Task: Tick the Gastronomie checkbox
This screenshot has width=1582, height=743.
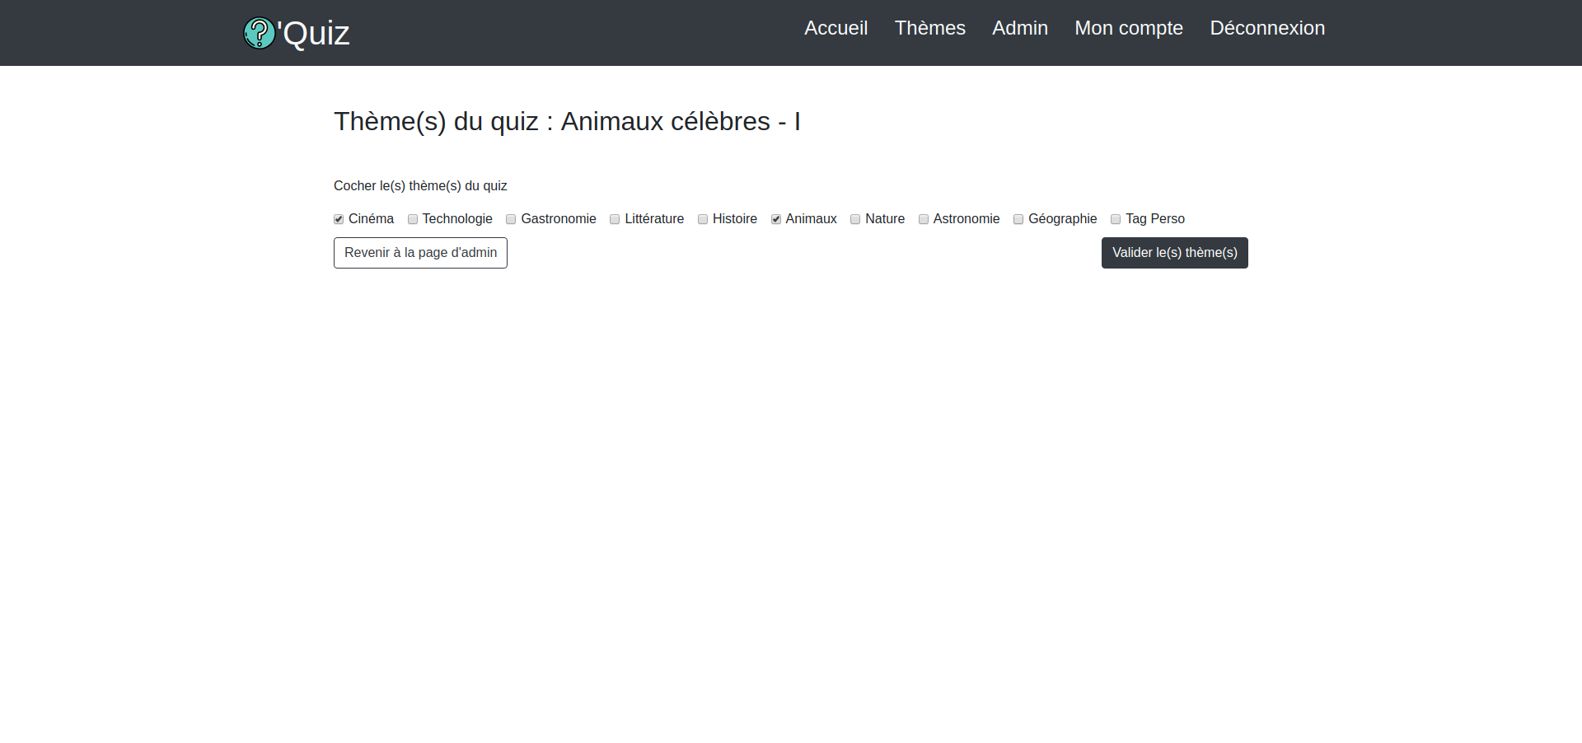Action: pyautogui.click(x=511, y=219)
